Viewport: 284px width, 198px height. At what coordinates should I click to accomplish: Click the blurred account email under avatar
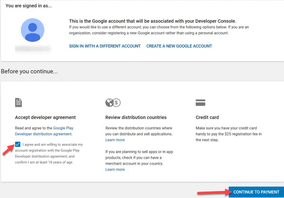[x=33, y=49]
